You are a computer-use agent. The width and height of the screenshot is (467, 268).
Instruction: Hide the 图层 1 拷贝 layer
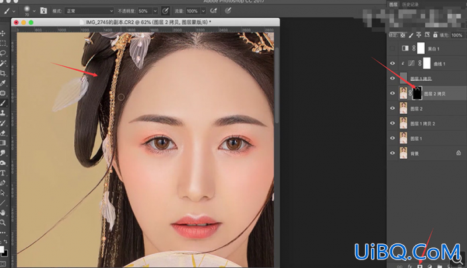393,78
